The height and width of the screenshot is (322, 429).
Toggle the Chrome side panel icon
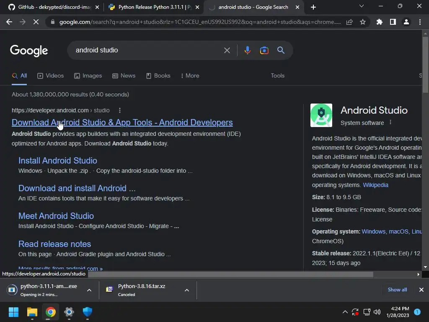pos(393,22)
